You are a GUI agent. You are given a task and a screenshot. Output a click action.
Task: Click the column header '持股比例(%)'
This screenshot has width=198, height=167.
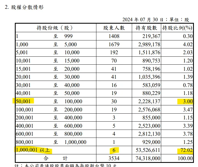177,28
